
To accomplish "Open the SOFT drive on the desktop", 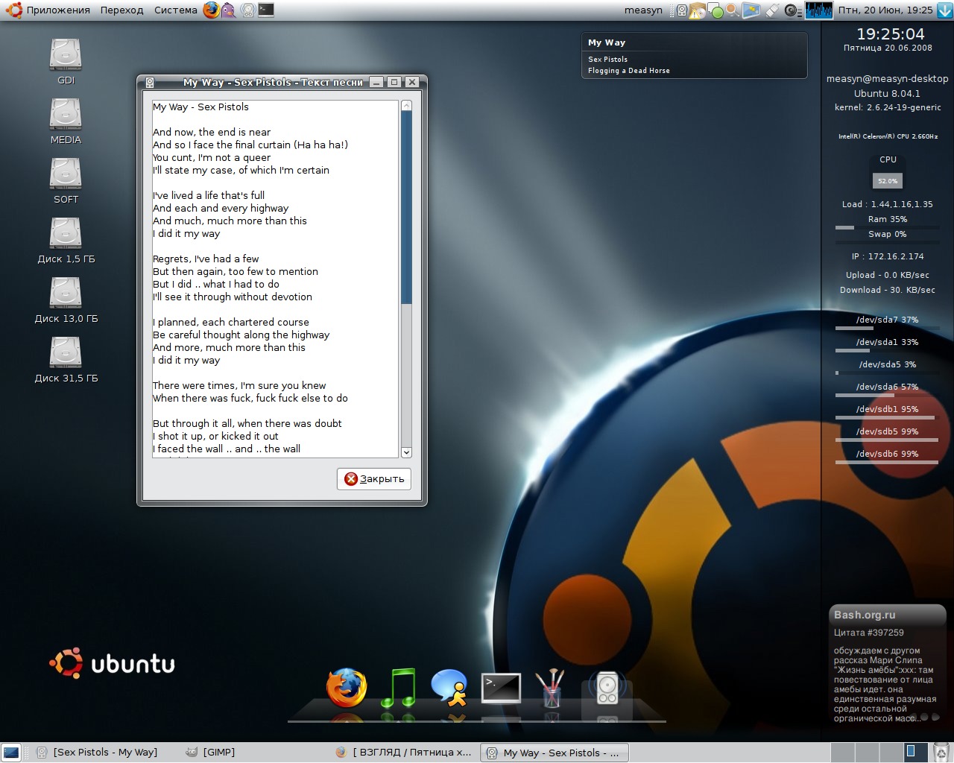I will (66, 180).
